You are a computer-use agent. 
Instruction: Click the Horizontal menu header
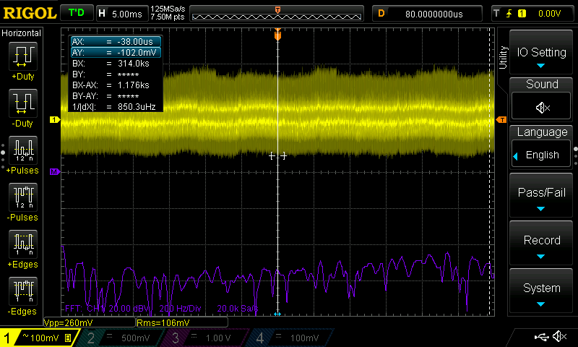[22, 33]
